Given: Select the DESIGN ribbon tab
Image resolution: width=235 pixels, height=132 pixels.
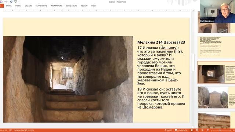Looking at the screenshot, I should (28, 6).
